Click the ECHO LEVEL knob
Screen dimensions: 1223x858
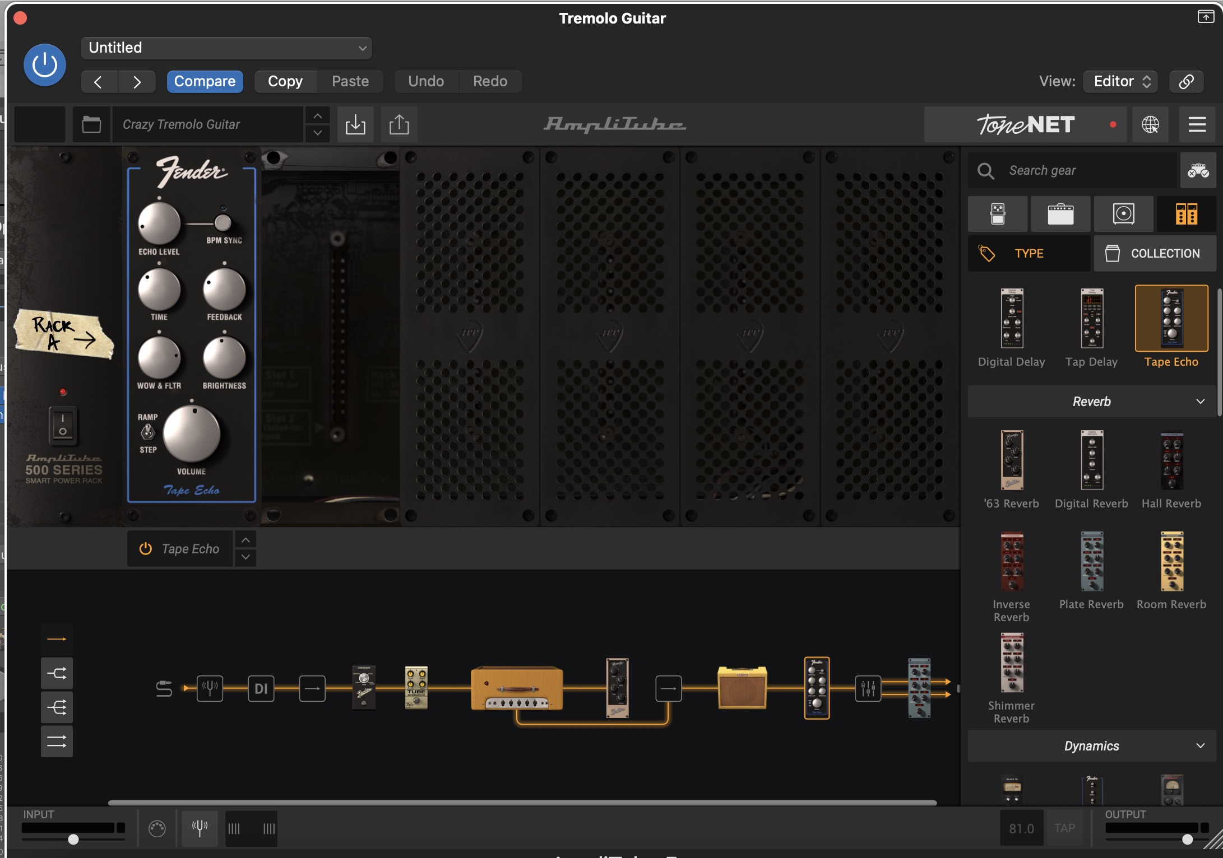(x=159, y=223)
